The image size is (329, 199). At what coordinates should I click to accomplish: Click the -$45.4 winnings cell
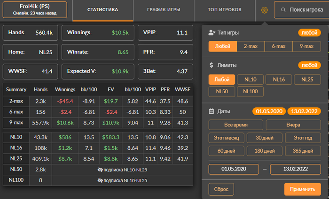pyautogui.click(x=65, y=102)
